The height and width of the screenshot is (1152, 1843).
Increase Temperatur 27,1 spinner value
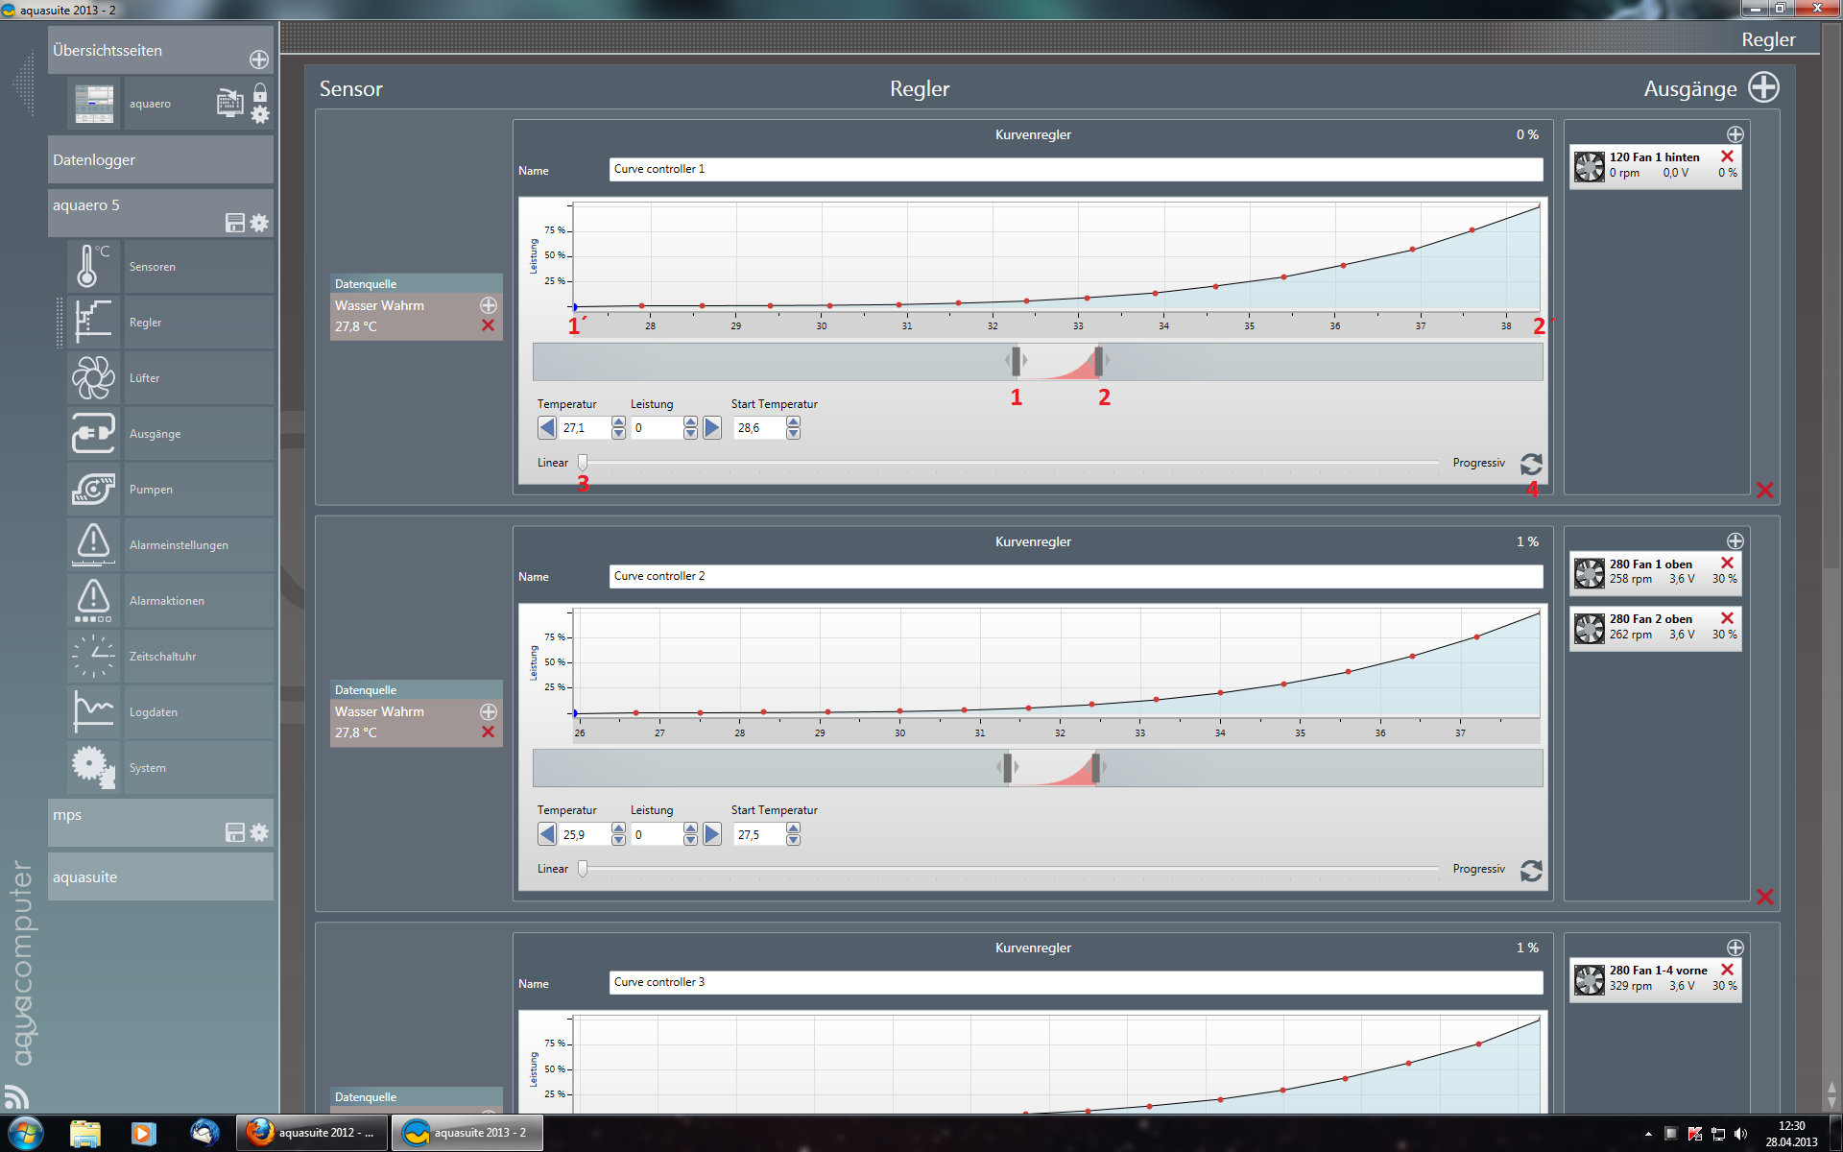(618, 422)
